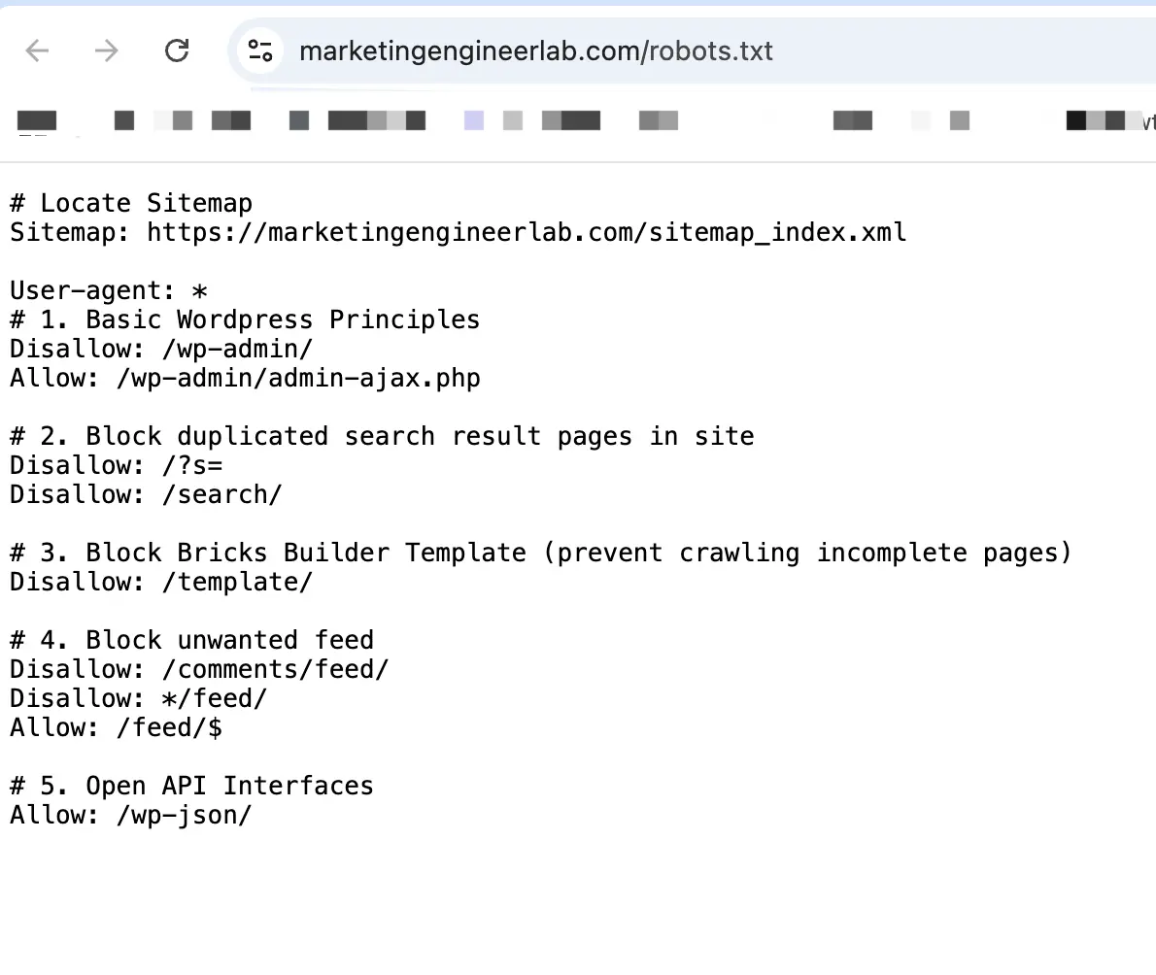Click the browser forward navigation arrow
This screenshot has width=1156, height=975.
tap(107, 50)
